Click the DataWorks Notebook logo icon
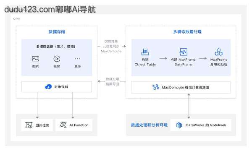The height and width of the screenshot is (151, 252). click(179, 125)
